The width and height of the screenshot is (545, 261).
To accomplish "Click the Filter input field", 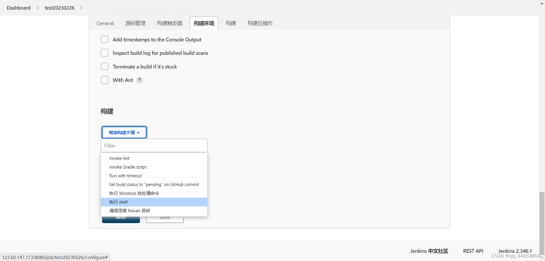I will point(154,146).
